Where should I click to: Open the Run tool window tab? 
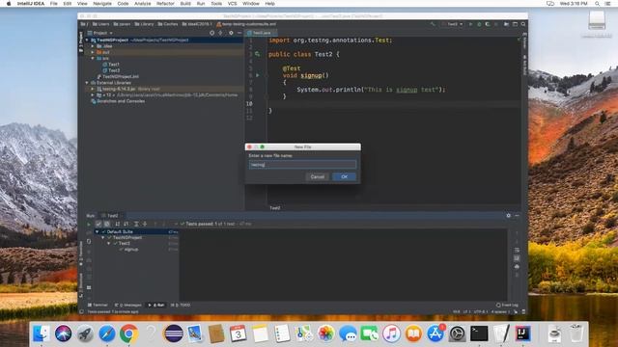coord(156,305)
